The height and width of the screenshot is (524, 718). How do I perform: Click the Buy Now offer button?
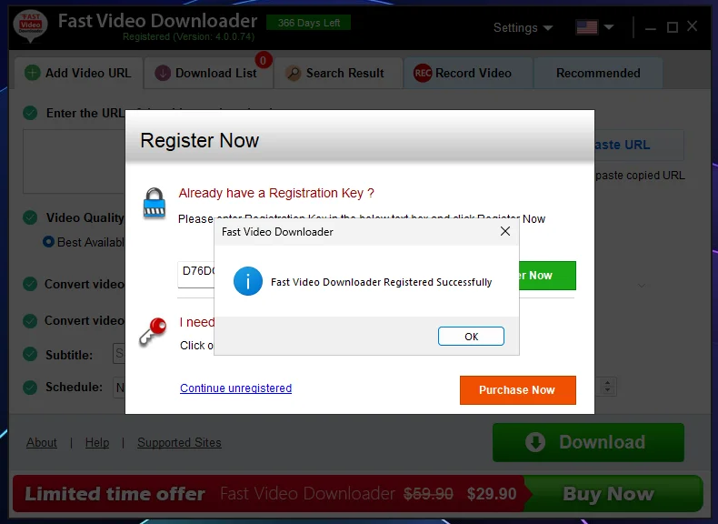click(613, 494)
